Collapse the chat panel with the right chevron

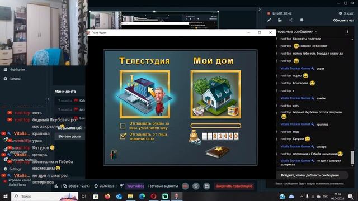point(260,9)
